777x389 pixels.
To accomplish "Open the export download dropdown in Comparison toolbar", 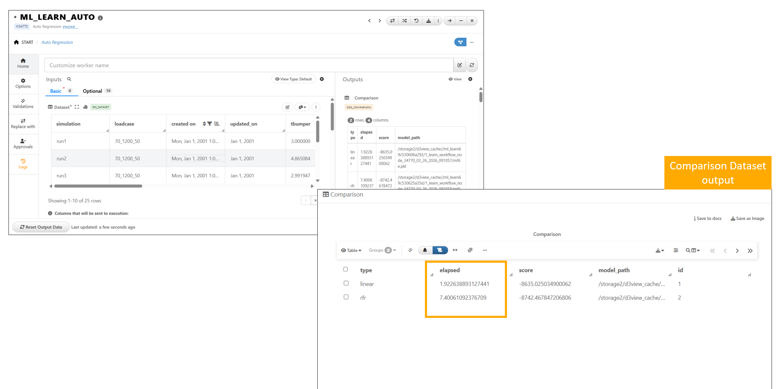I will tap(659, 250).
